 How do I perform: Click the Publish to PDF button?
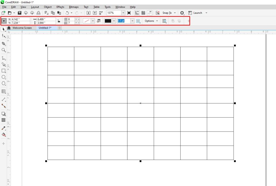pos(101,12)
